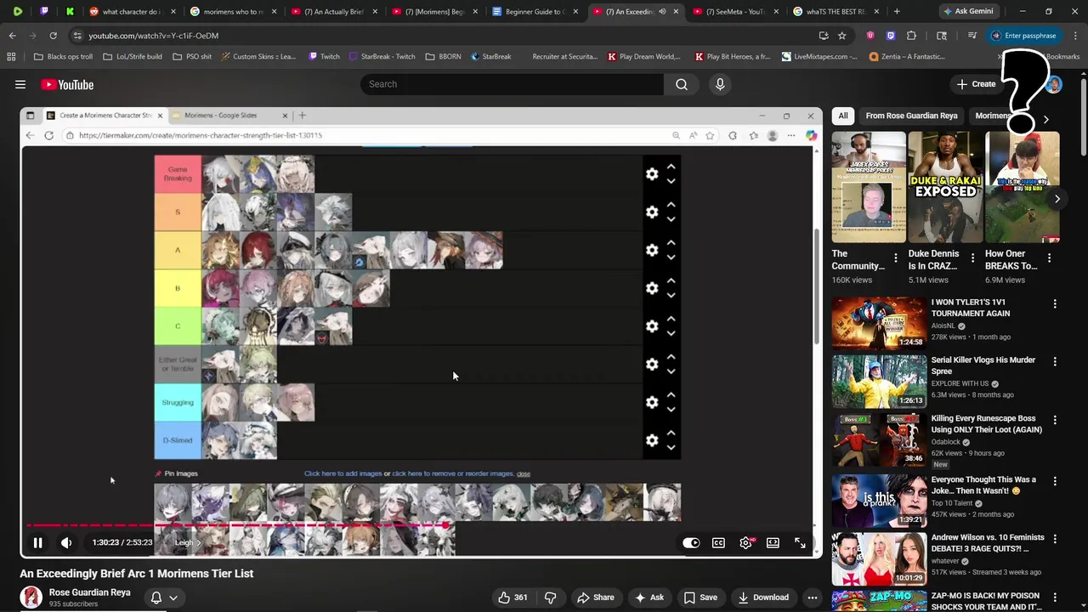
Task: Open the Twitch bookmark
Action: [324, 57]
